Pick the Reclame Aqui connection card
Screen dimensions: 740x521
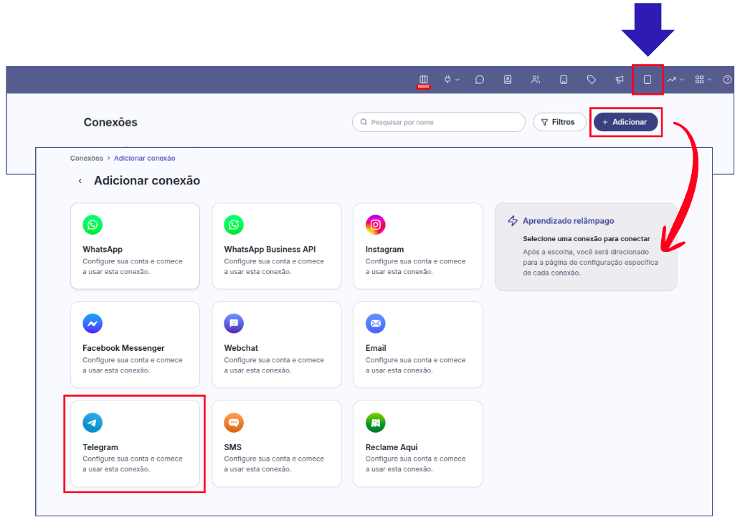pyautogui.click(x=417, y=443)
